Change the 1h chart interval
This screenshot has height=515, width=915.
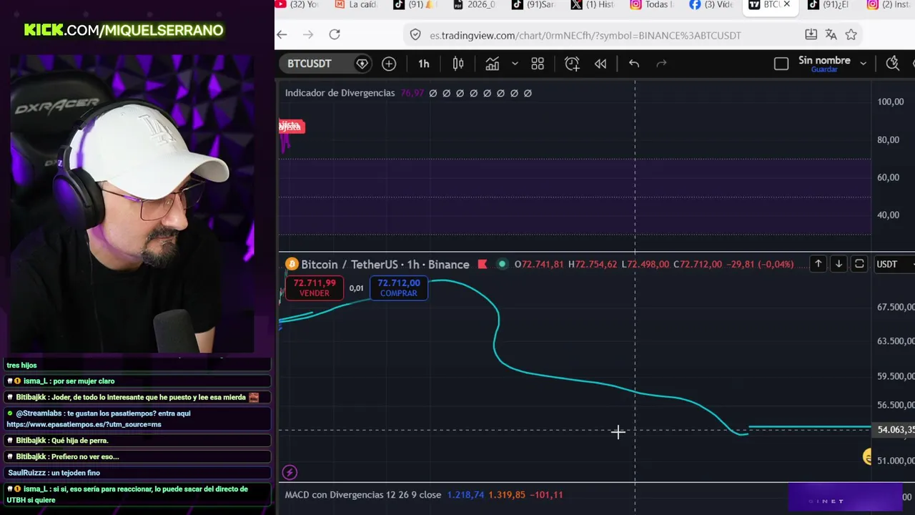point(424,64)
